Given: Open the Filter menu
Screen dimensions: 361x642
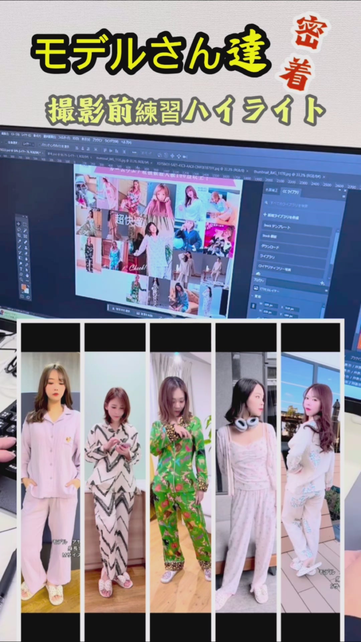Looking at the screenshot, I should coord(64,137).
